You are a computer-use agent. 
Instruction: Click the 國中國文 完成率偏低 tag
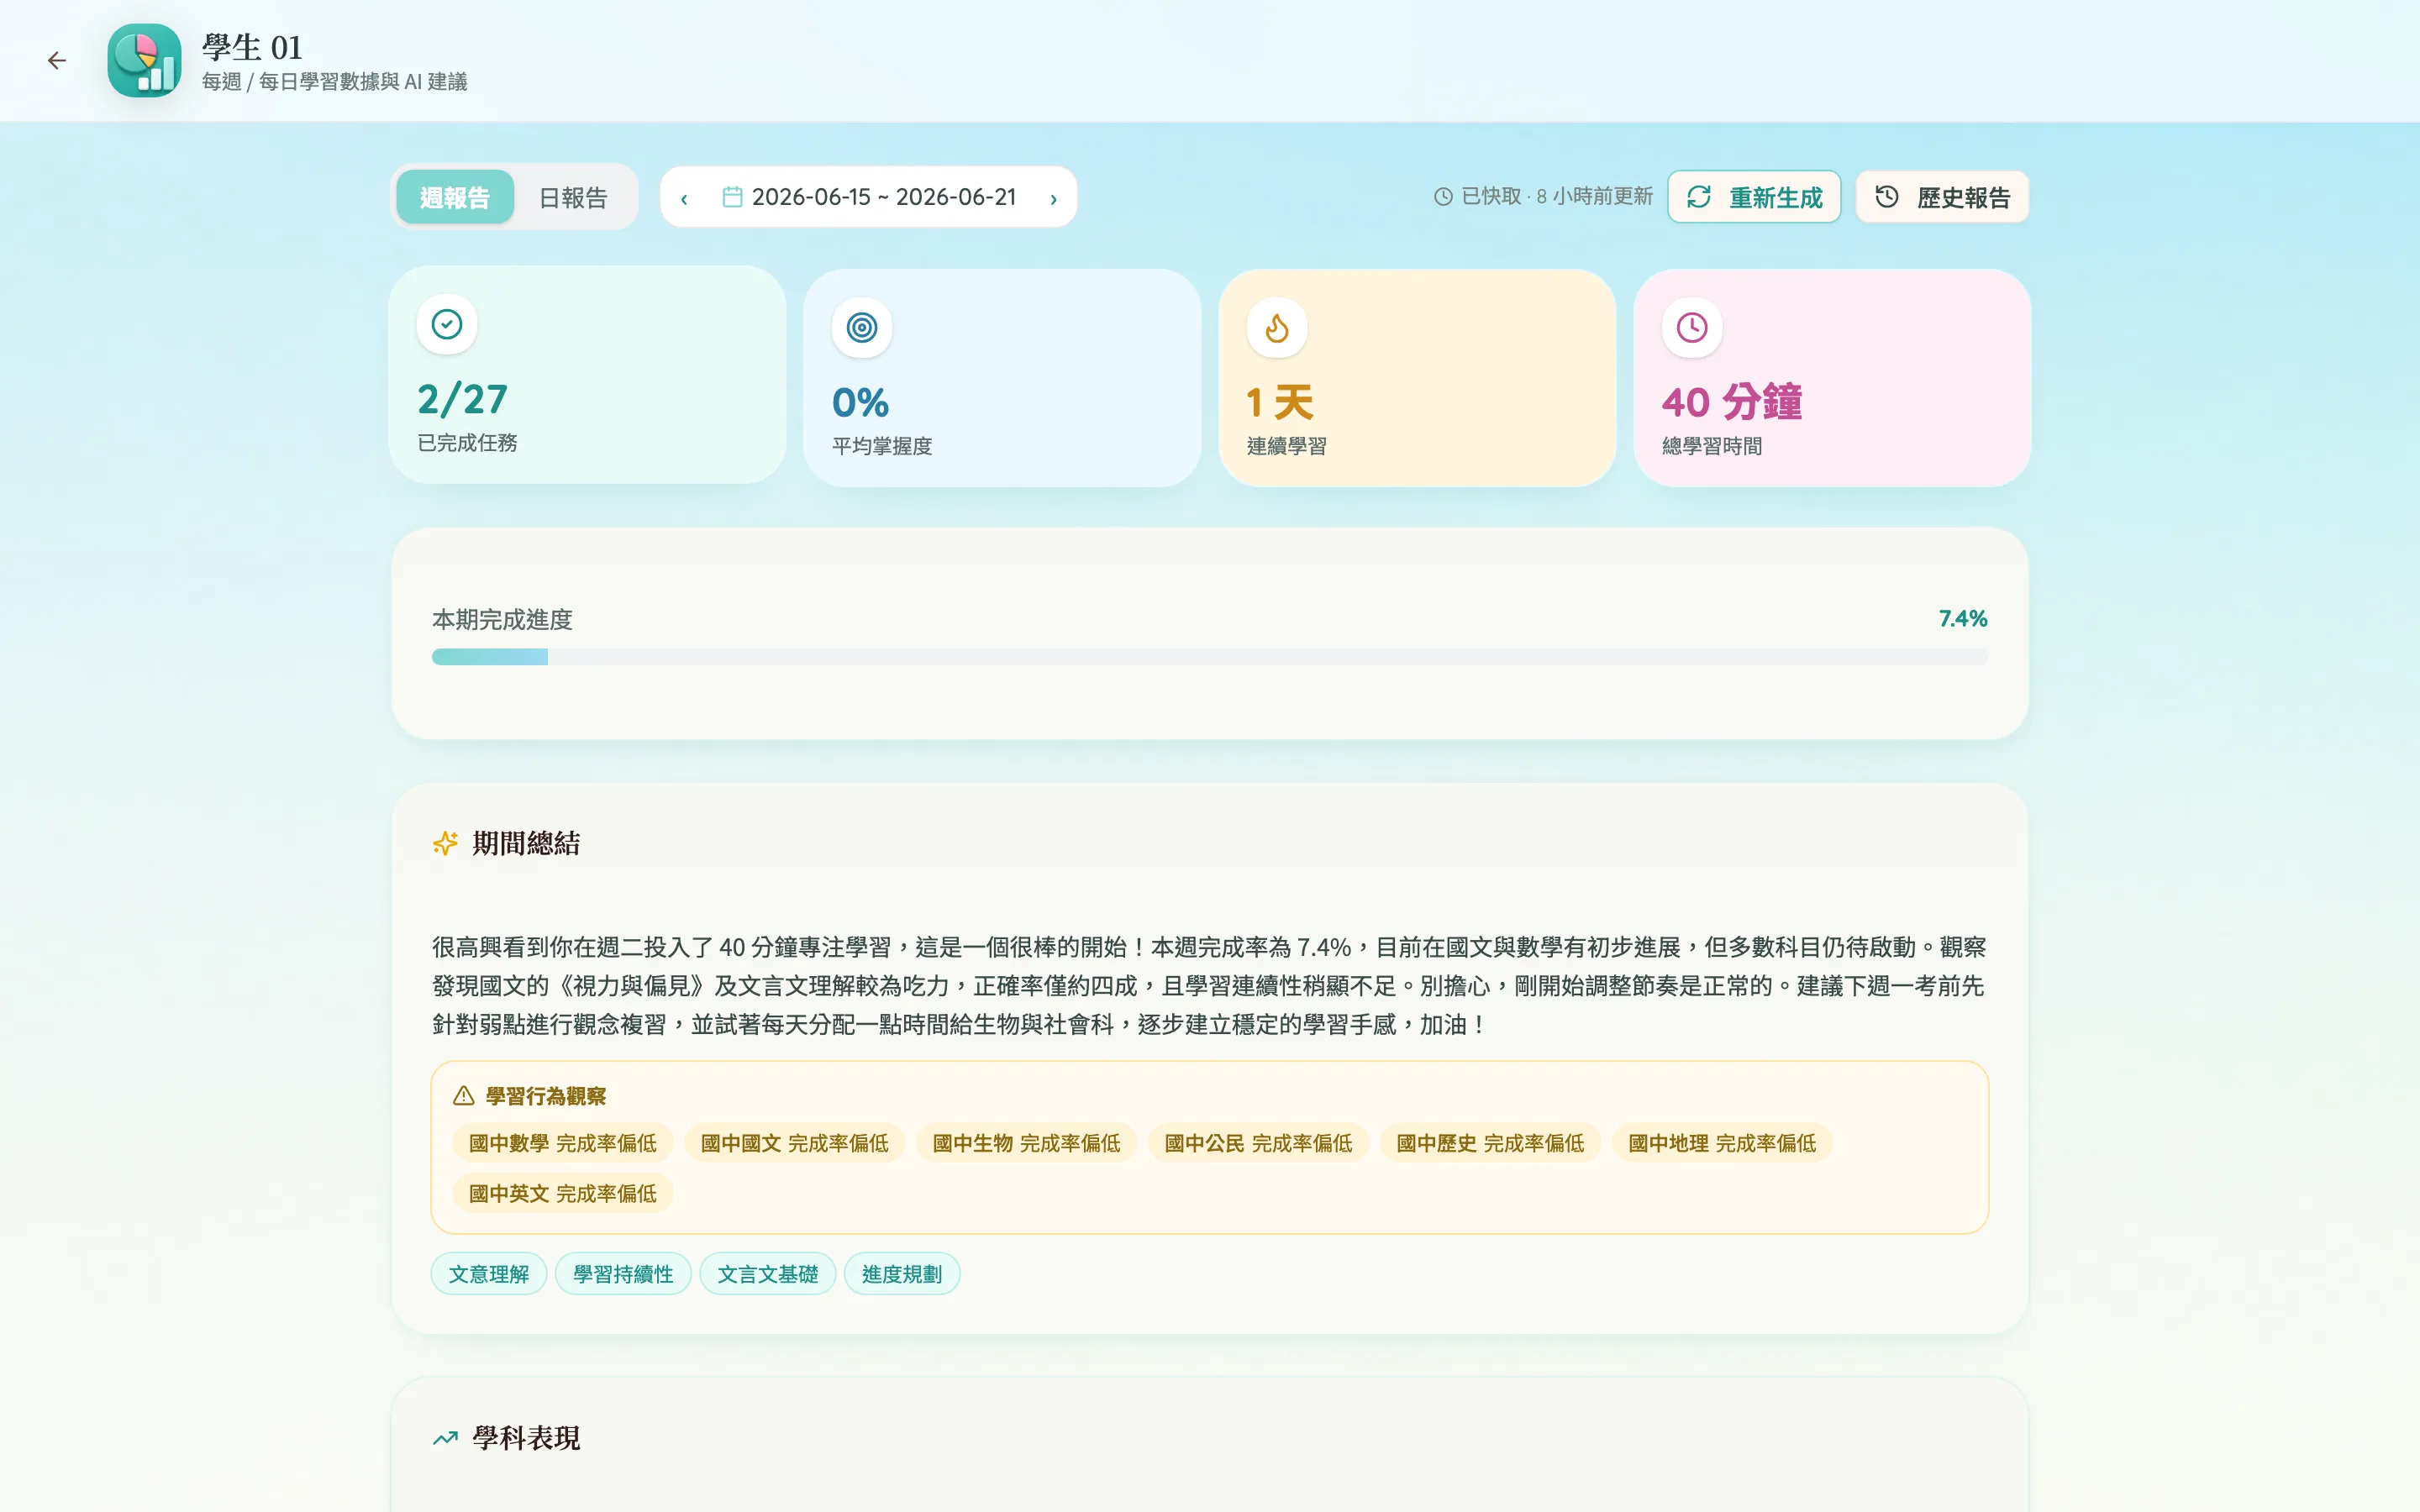coord(795,1143)
